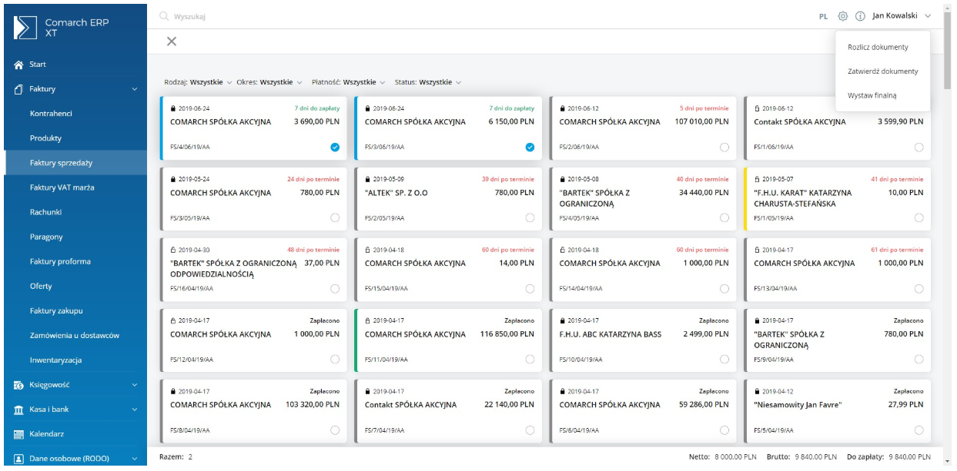
Task: Open settings gear icon in header
Action: tap(843, 15)
